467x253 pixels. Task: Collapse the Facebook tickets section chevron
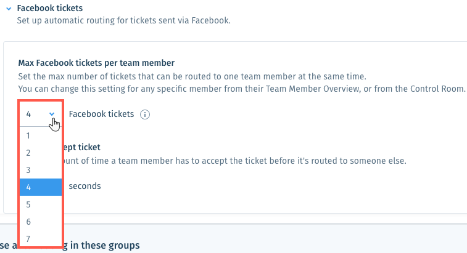[x=9, y=9]
